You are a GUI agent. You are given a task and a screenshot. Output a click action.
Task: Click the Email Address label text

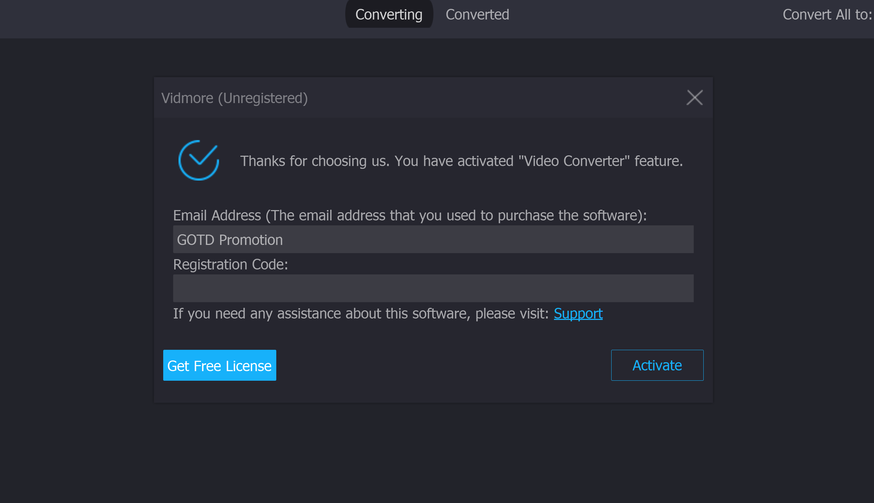410,215
